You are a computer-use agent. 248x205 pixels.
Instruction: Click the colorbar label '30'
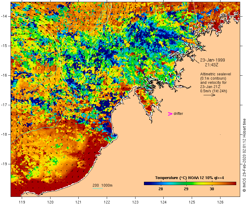212,189
